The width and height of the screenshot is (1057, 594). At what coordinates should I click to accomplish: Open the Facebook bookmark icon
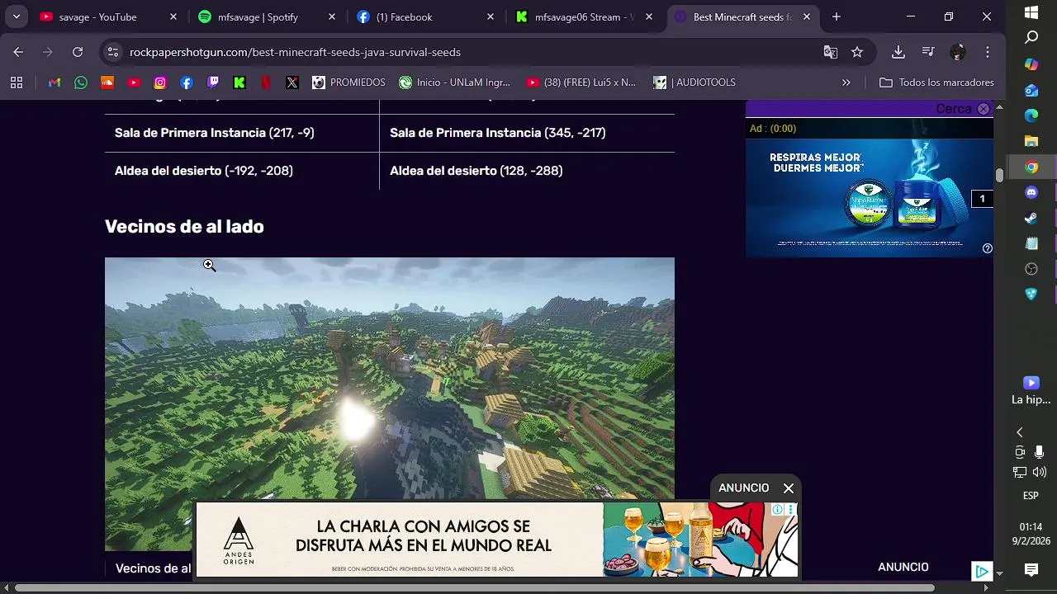coord(187,82)
